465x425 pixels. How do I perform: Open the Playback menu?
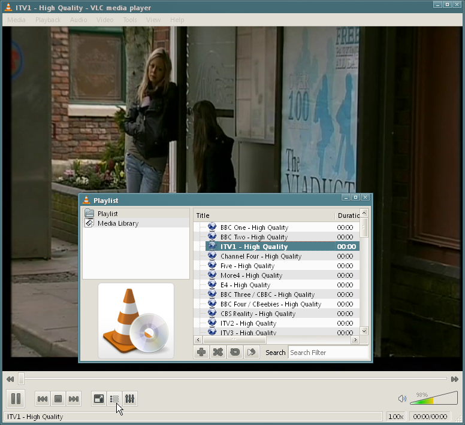48,20
